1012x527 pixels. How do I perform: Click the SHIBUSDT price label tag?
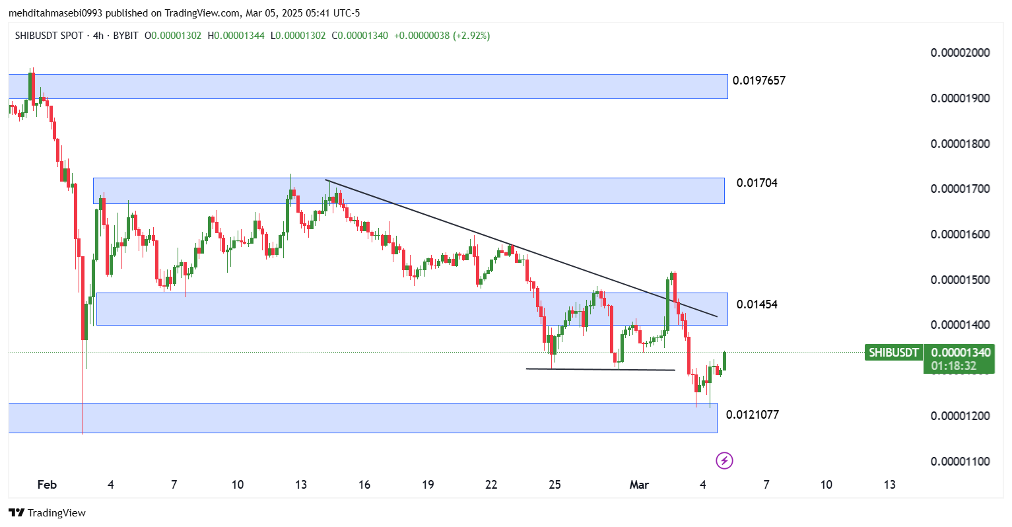893,353
